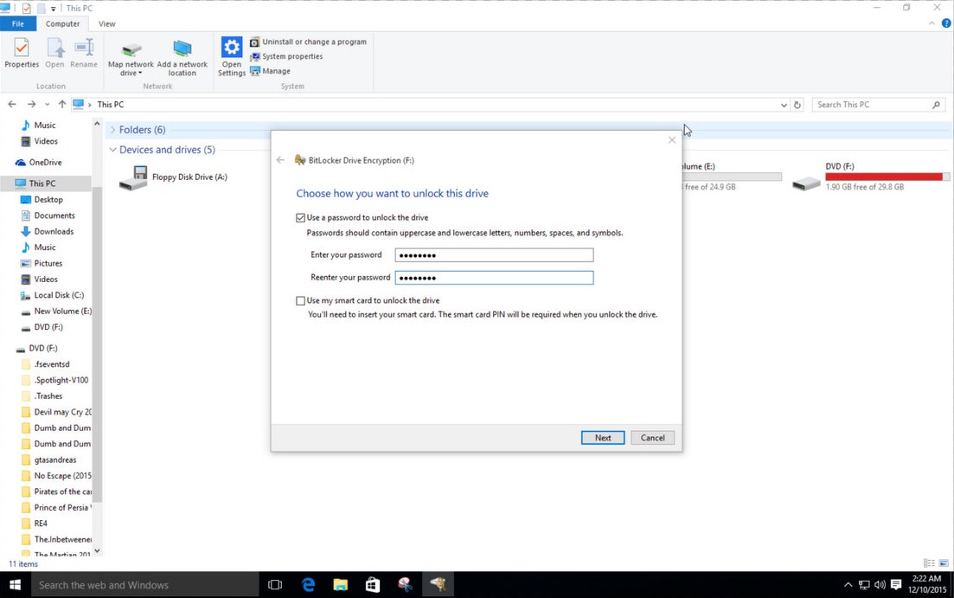Image resolution: width=954 pixels, height=598 pixels.
Task: Navigate back with the back arrow
Action: pyautogui.click(x=12, y=104)
